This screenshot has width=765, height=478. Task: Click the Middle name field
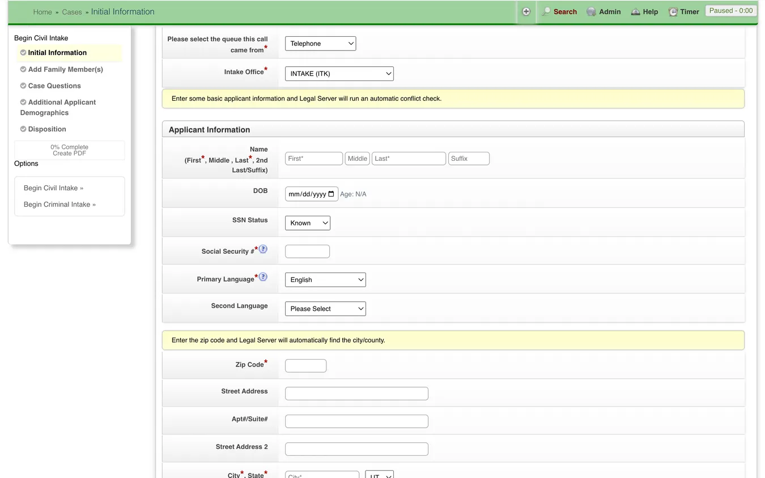point(357,159)
